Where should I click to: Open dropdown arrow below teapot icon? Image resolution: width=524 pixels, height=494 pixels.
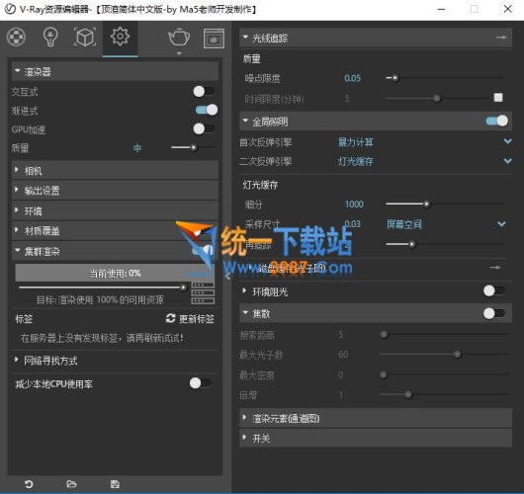(x=179, y=53)
